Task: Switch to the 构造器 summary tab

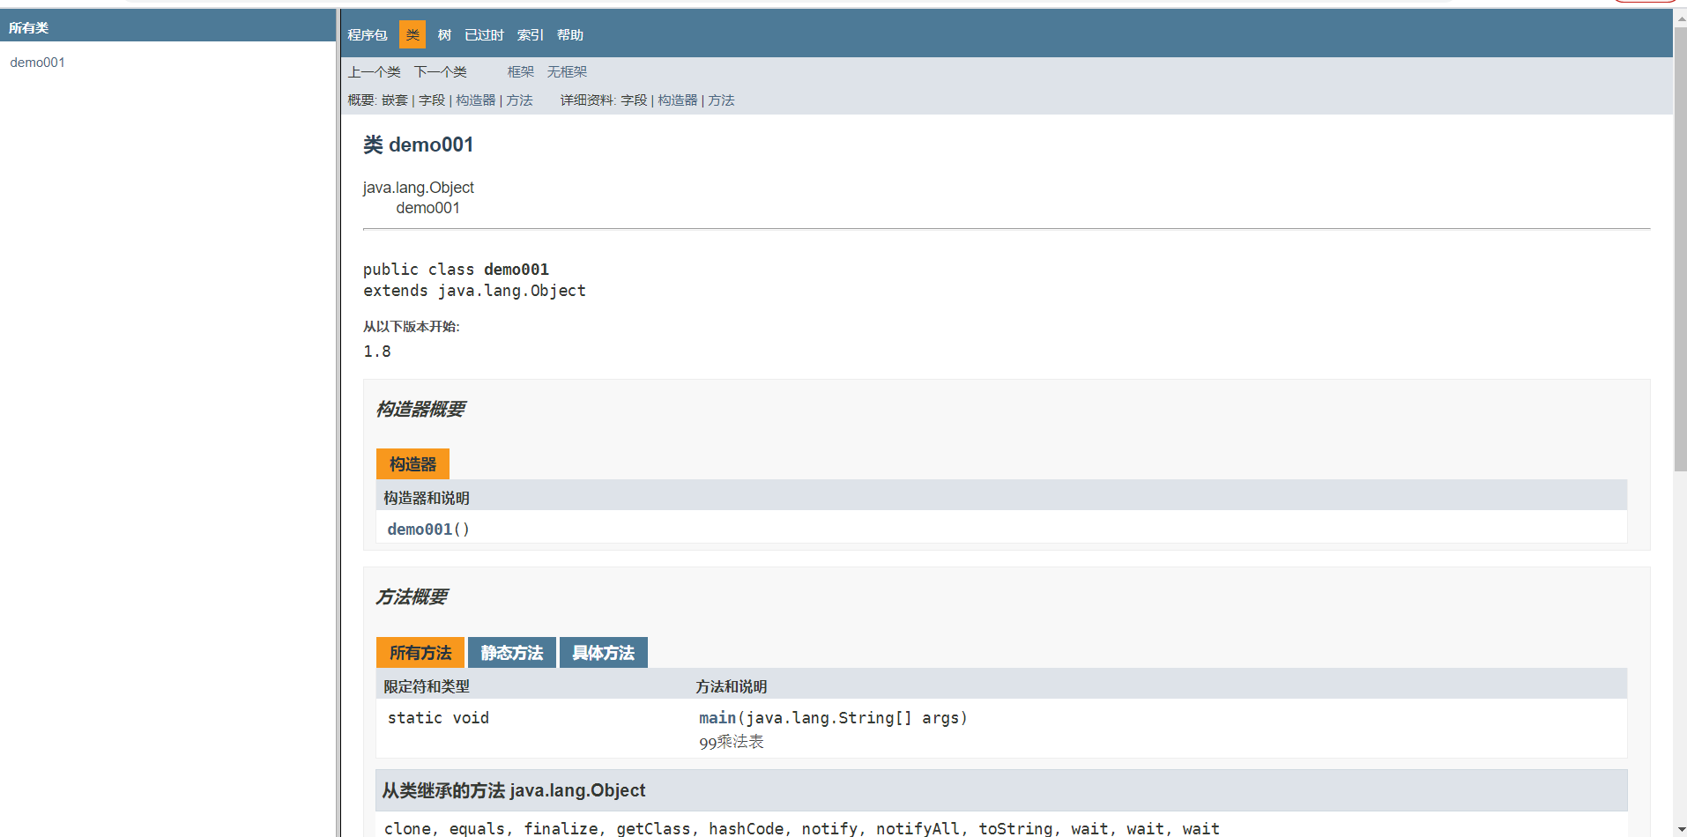Action: pyautogui.click(x=412, y=463)
